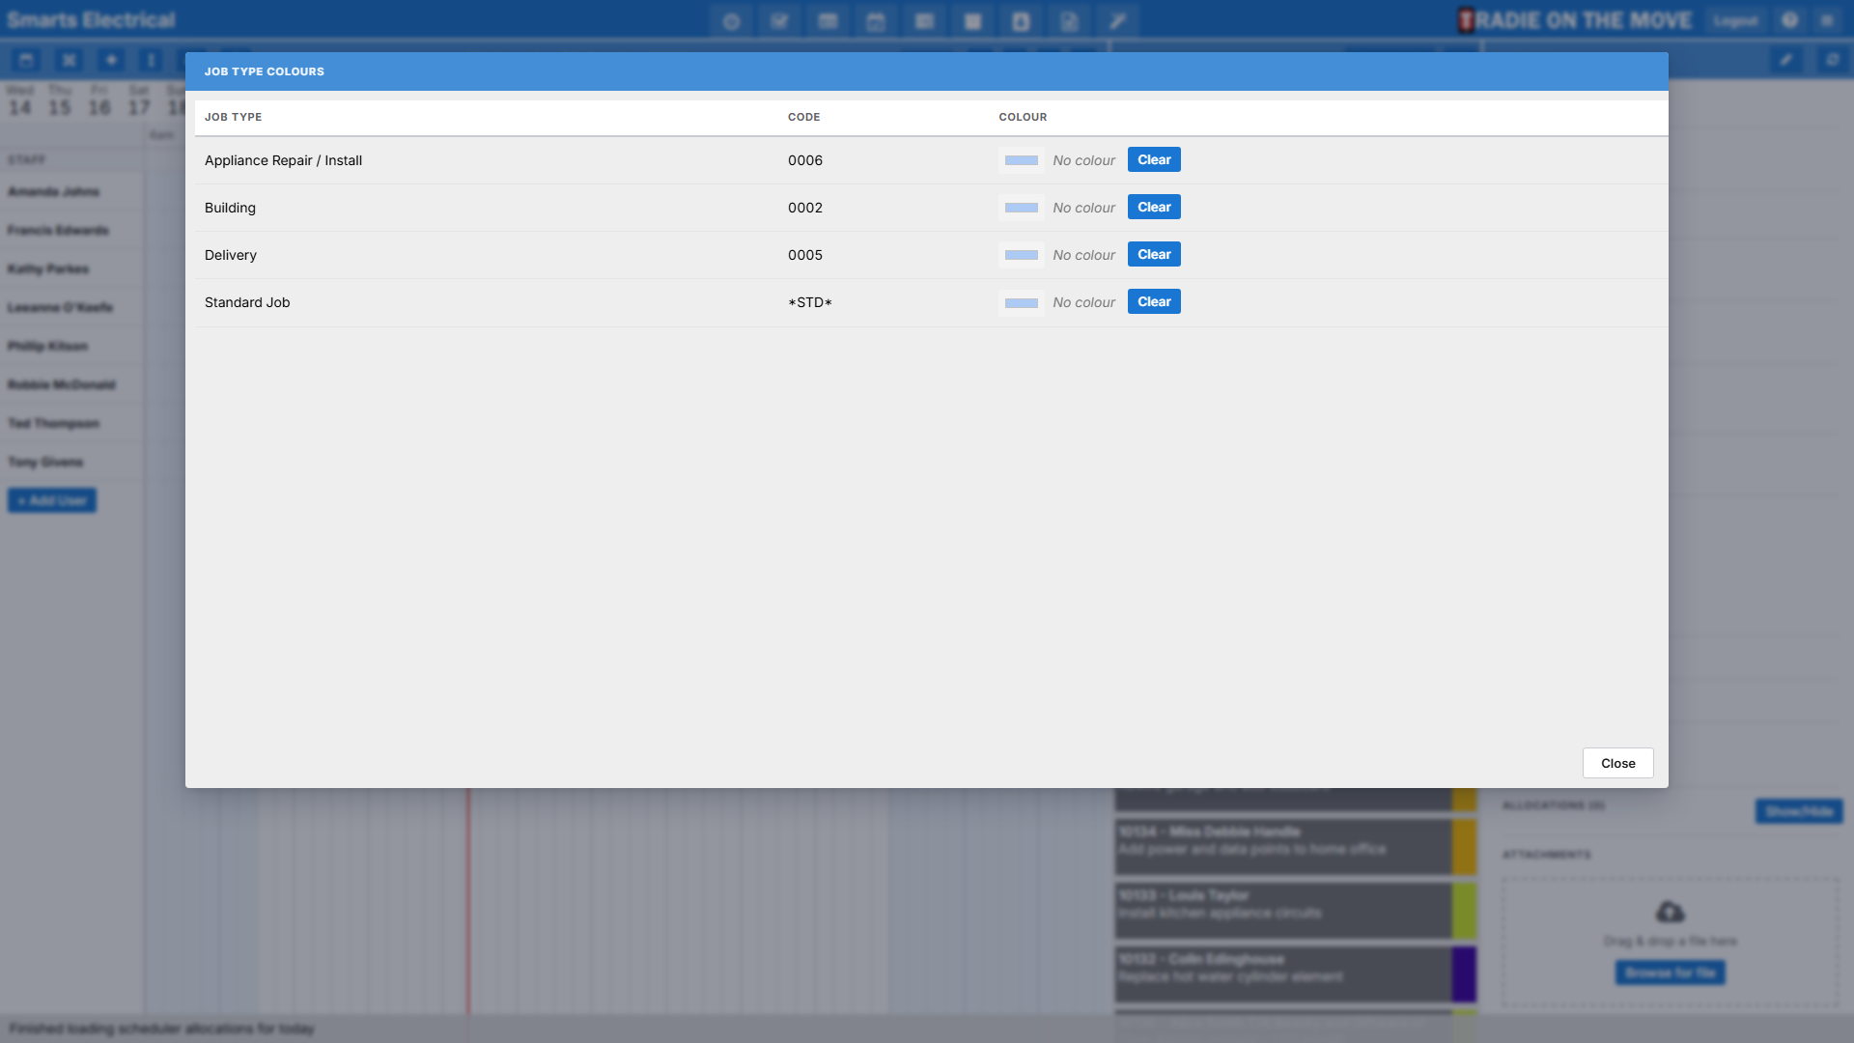The width and height of the screenshot is (1854, 1043).
Task: Close the Job Type Colours dialog
Action: [x=1617, y=763]
